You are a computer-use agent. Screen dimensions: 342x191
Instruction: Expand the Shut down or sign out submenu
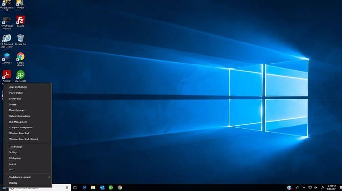click(x=27, y=177)
